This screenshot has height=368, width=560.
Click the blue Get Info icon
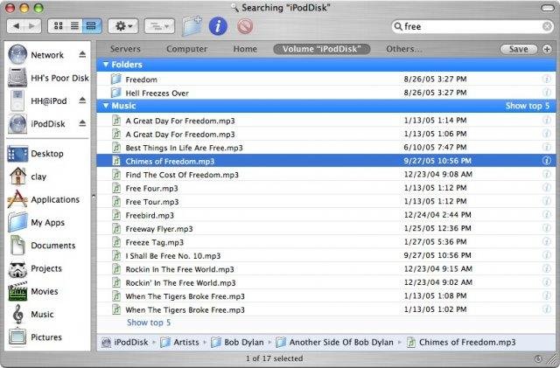tap(218, 26)
